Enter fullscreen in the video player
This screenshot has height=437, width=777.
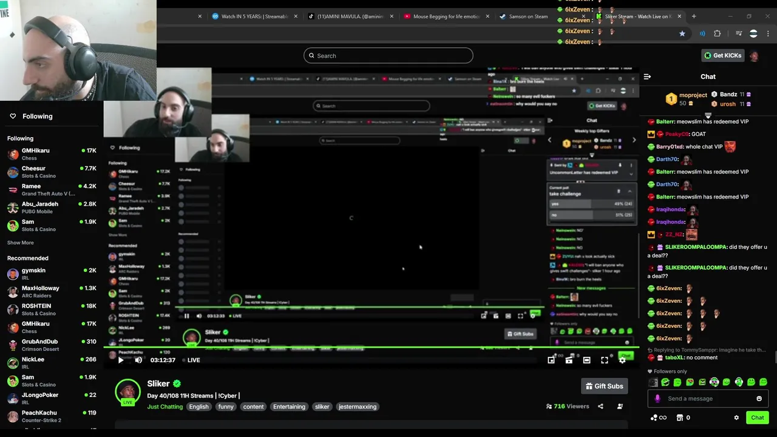point(605,360)
